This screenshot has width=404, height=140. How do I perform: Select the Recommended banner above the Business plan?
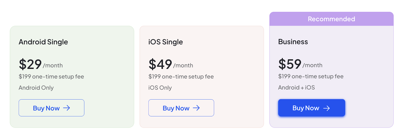point(331,19)
